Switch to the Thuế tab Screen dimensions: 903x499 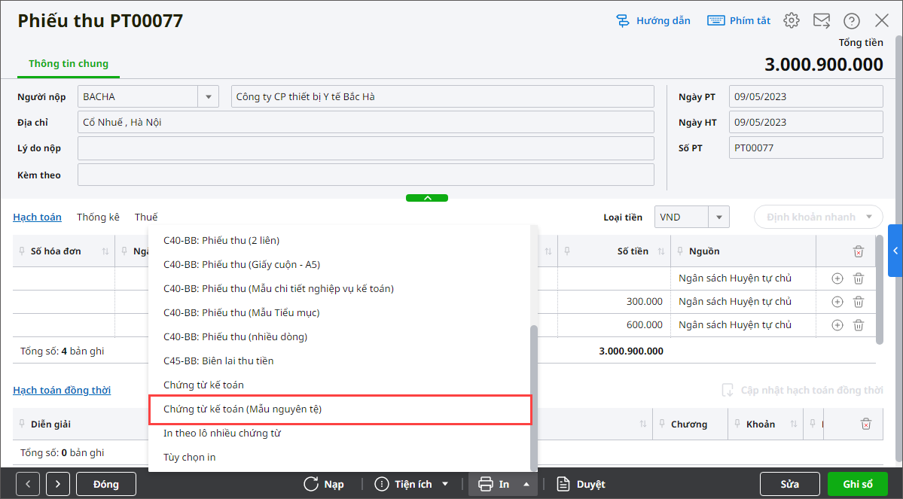[145, 217]
